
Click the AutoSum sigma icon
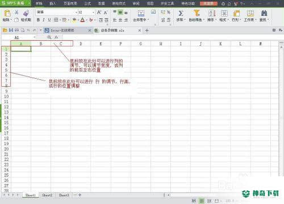click(x=181, y=13)
